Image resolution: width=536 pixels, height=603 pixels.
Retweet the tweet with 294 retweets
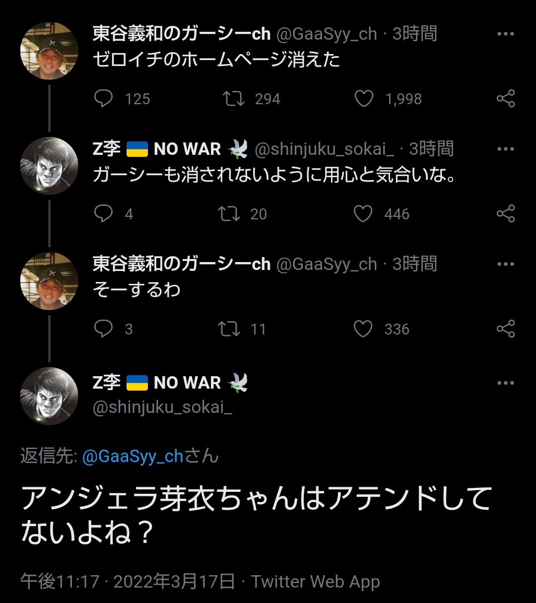pos(234,99)
